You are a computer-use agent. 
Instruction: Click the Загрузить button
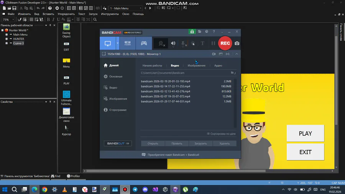point(200,143)
